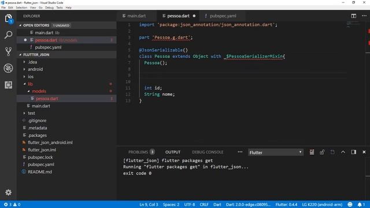Select the Flutter output channel dropdown

coord(275,153)
